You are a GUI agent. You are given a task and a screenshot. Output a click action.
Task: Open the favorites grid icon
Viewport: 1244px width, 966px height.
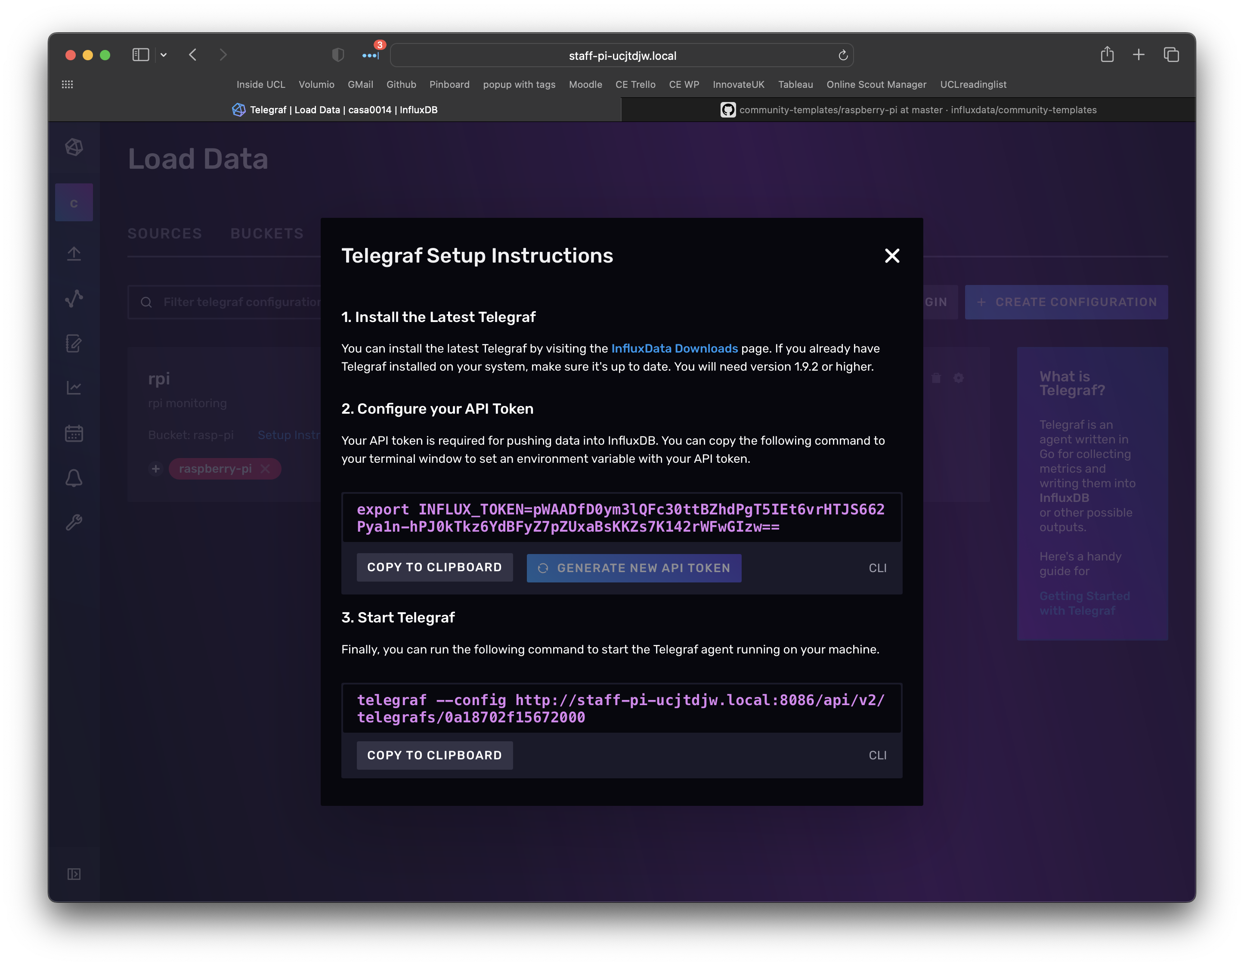click(x=67, y=84)
